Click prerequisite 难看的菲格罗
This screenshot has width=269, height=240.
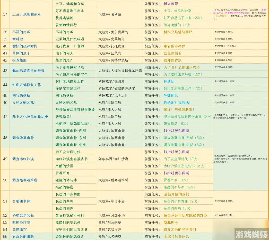[x=174, y=46]
